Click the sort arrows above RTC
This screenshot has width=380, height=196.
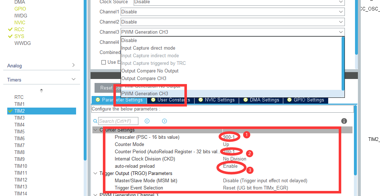coord(41,90)
